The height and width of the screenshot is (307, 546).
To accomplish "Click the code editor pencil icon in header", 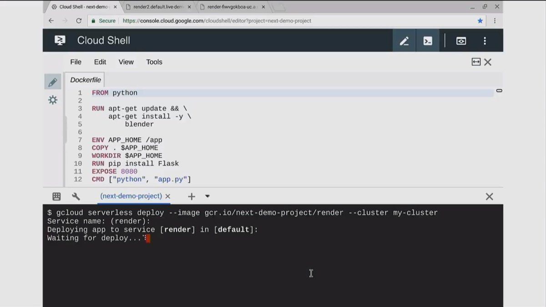I will (404, 41).
